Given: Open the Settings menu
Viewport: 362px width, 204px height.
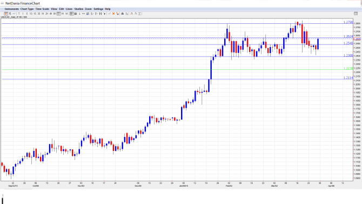Looking at the screenshot, I should 98,9.
